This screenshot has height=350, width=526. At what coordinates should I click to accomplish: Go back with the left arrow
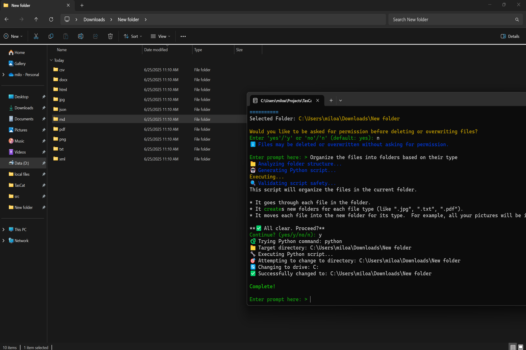(7, 19)
